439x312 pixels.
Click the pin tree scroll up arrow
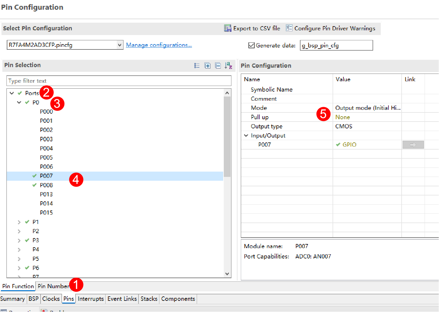pos(227,93)
